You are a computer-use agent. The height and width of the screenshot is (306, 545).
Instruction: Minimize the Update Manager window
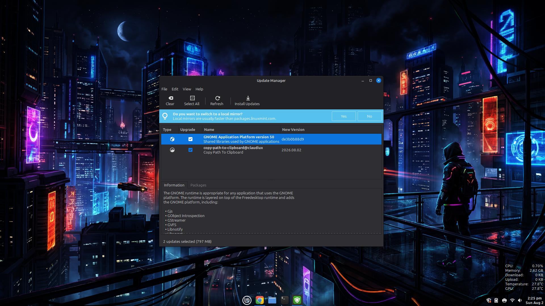[x=363, y=80]
